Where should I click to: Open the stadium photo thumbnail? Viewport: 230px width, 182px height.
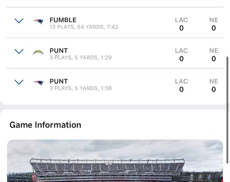coord(115,161)
